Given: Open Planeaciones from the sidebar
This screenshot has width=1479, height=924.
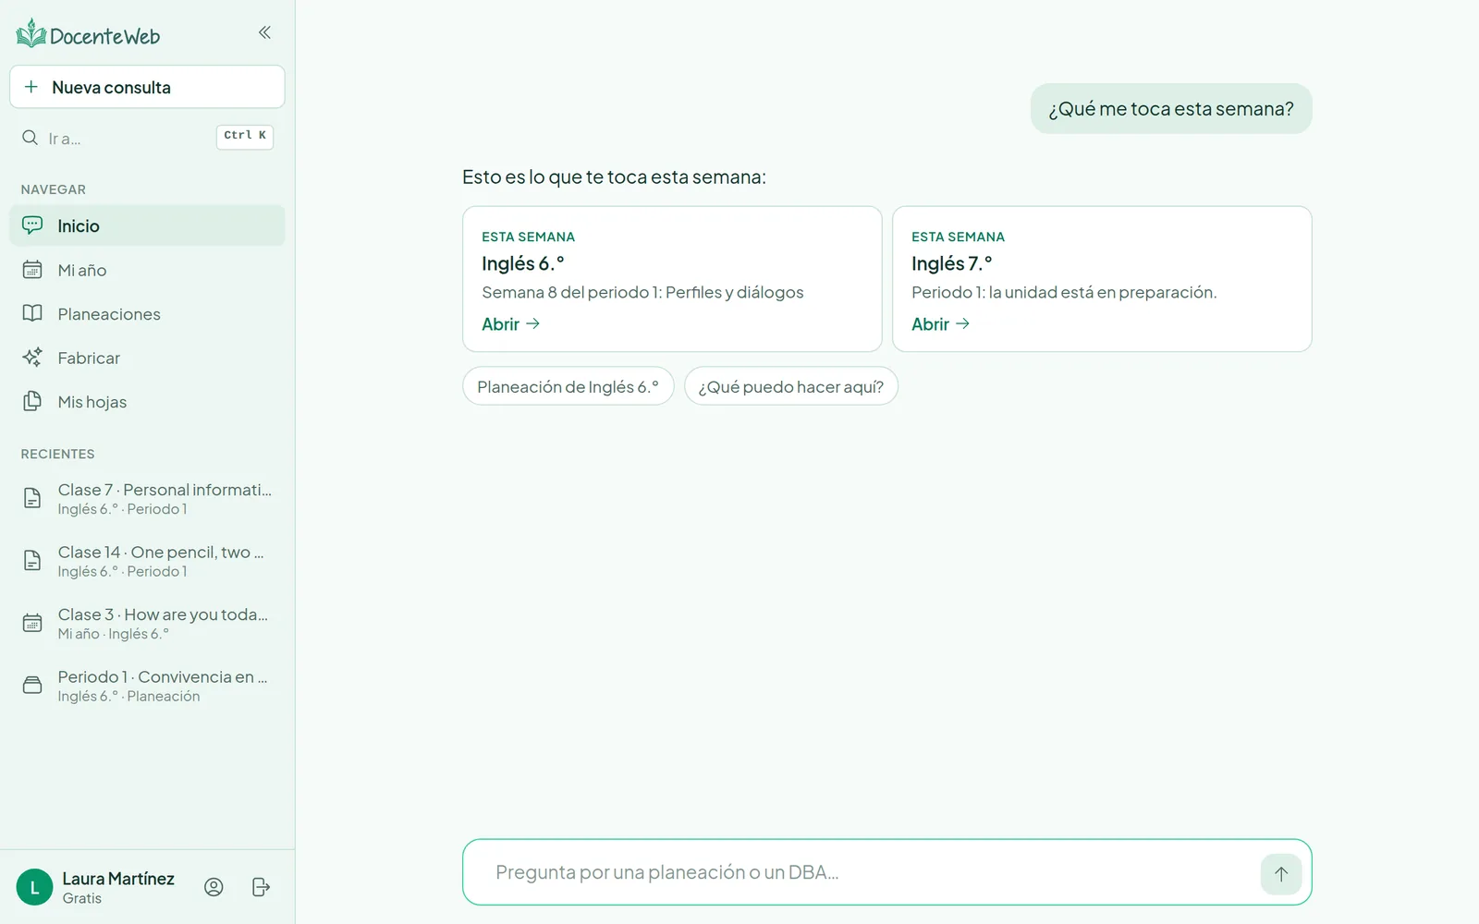Looking at the screenshot, I should (147, 314).
